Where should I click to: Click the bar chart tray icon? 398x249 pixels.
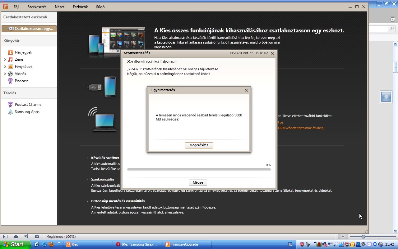[319, 244]
